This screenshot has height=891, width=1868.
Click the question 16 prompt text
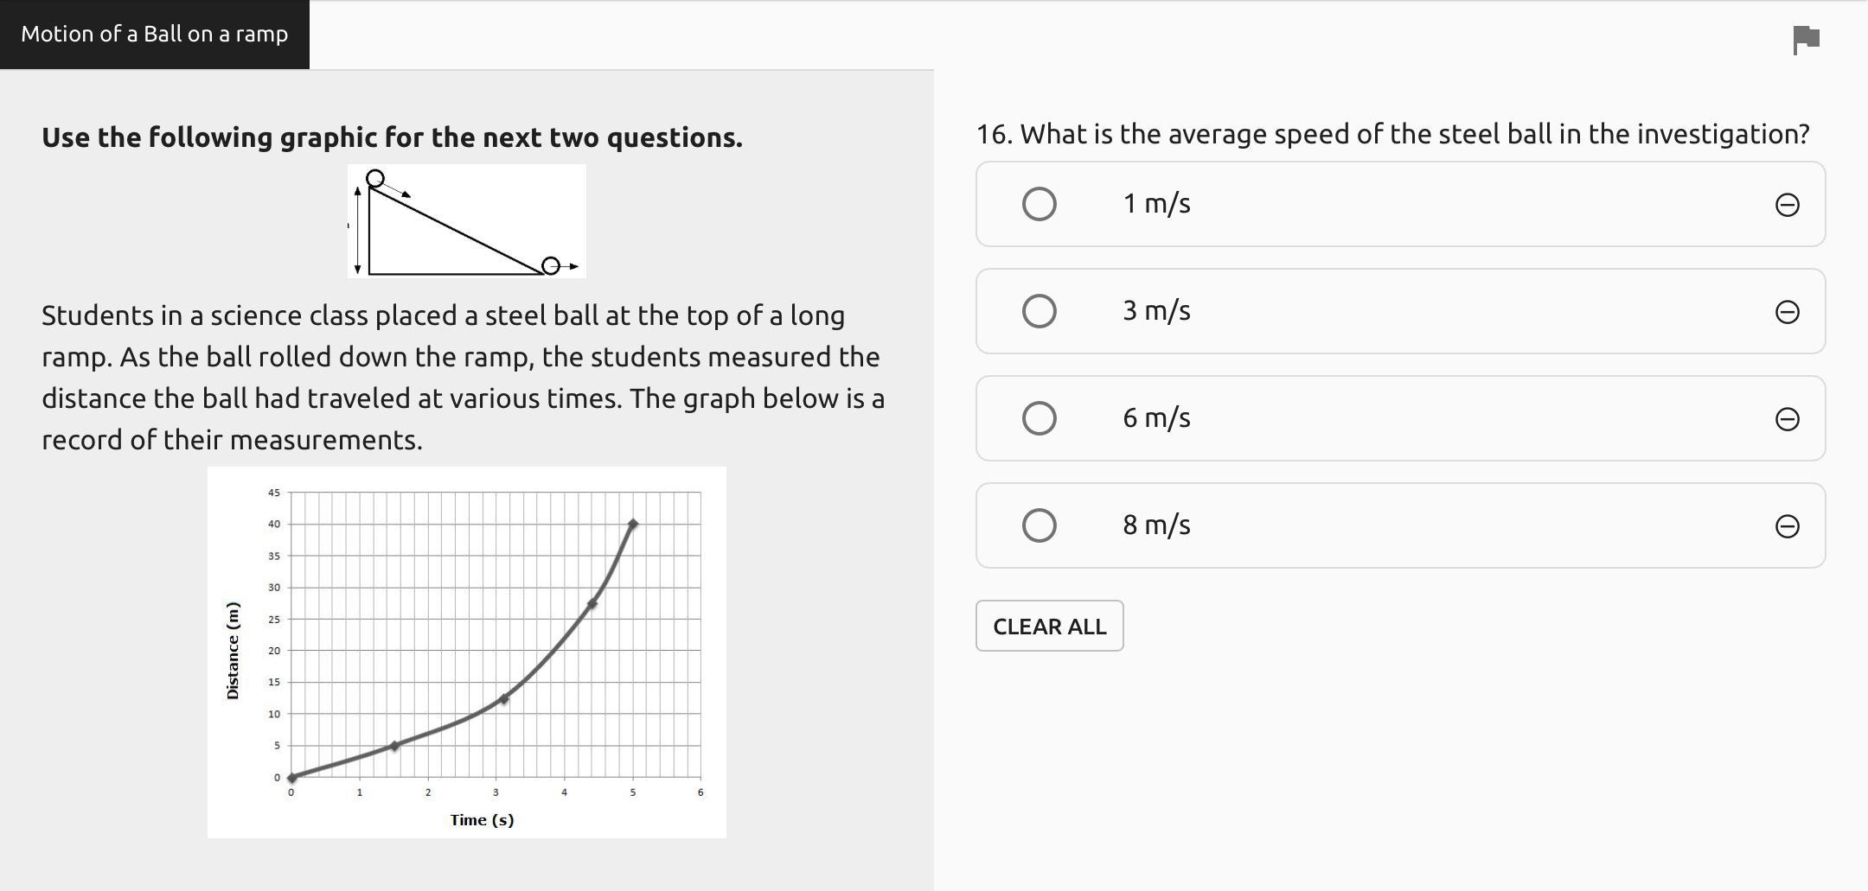(1392, 135)
